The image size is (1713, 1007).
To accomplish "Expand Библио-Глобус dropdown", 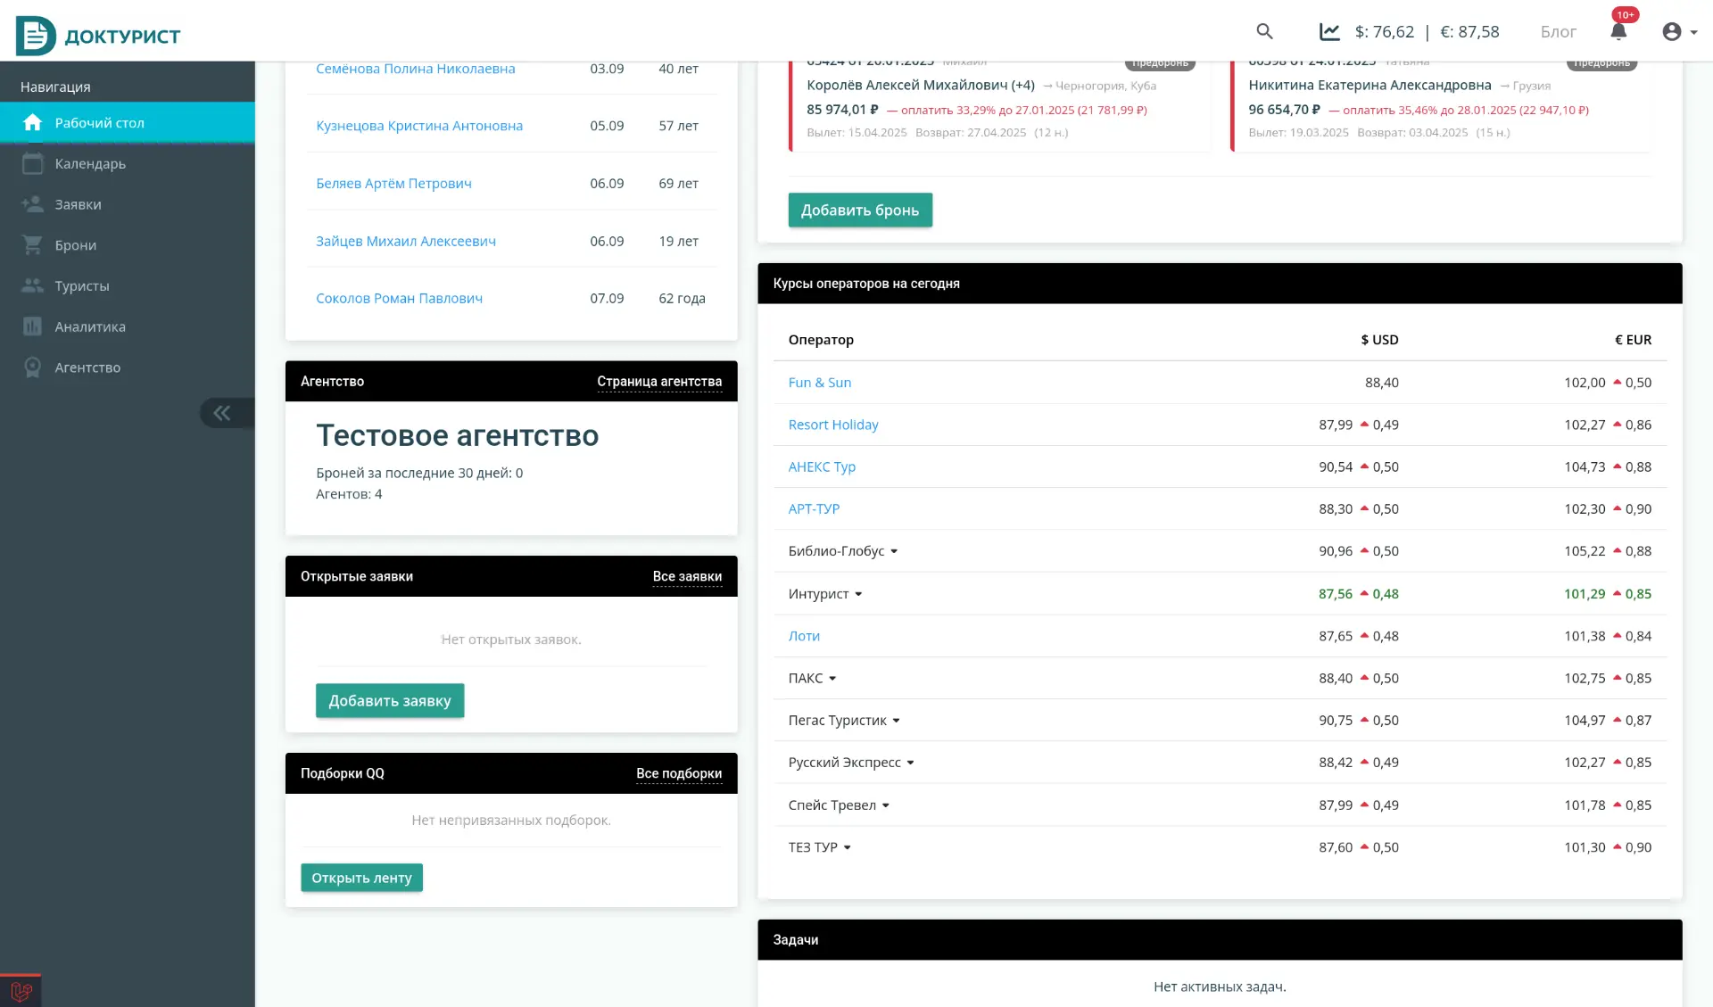I will coord(842,551).
